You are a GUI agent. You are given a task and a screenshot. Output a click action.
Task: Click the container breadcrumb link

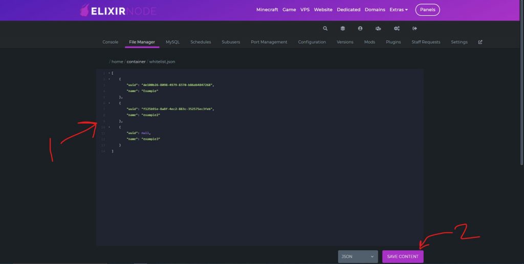point(136,62)
